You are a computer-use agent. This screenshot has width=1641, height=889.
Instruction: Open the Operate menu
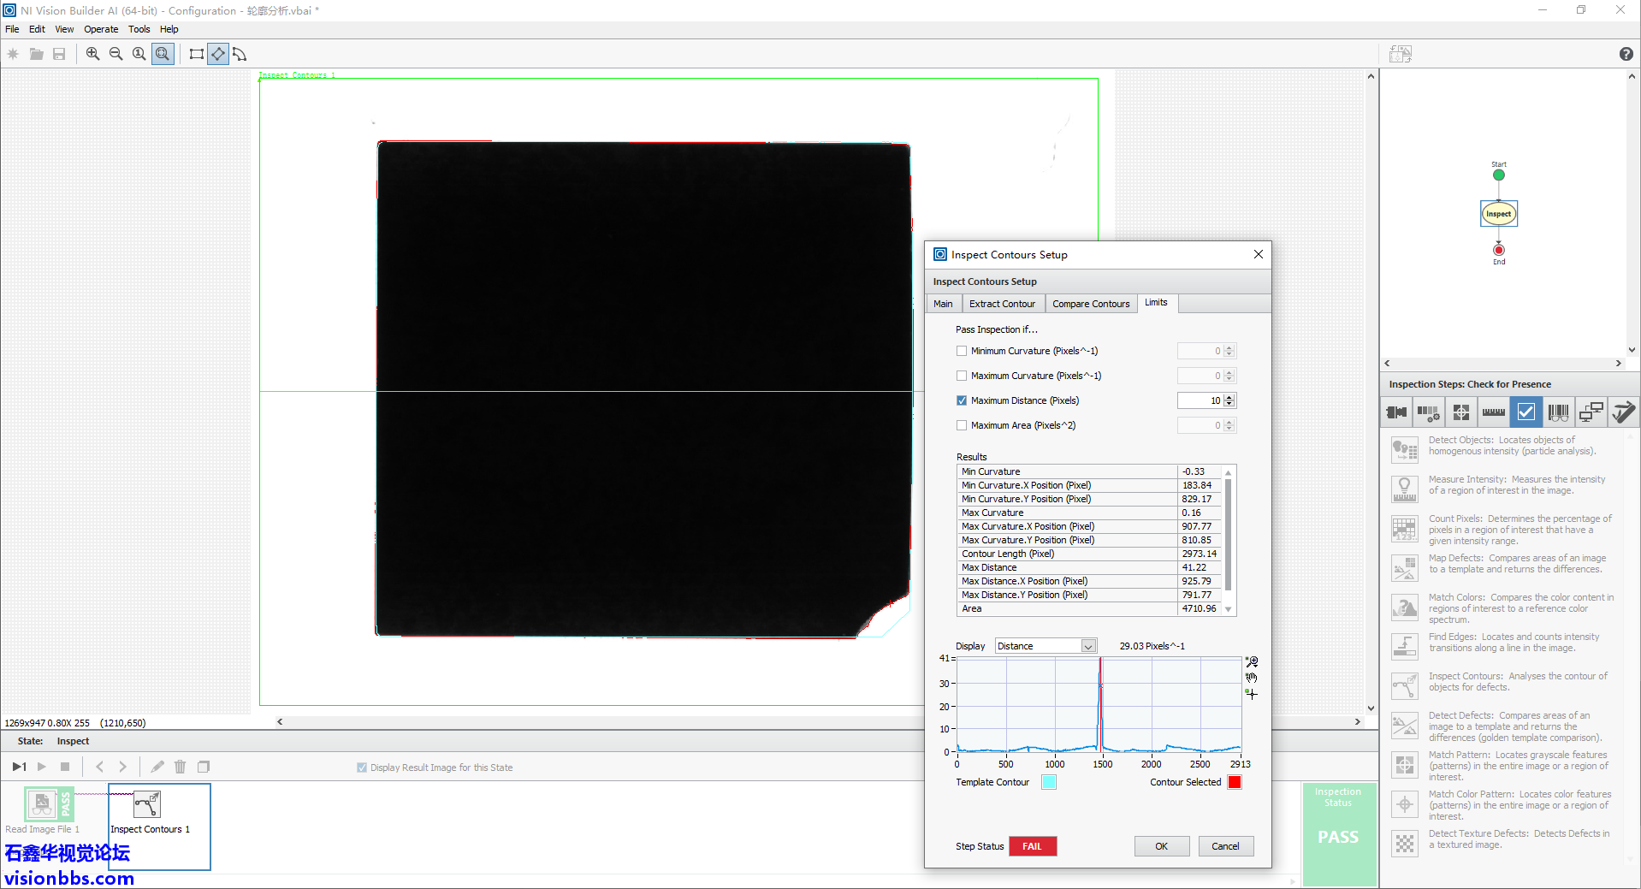101,29
